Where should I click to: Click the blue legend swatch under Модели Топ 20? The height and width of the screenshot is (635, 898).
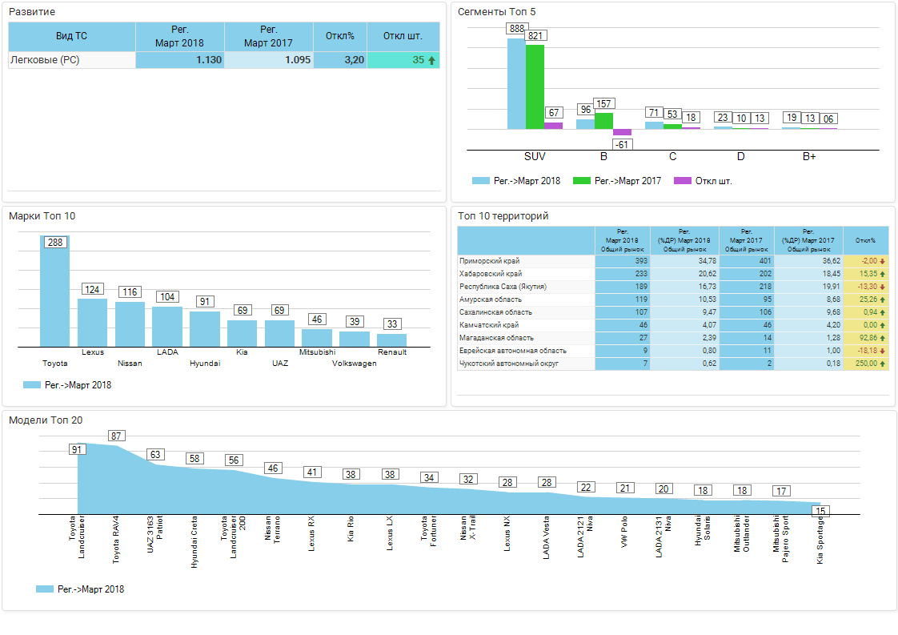click(45, 589)
